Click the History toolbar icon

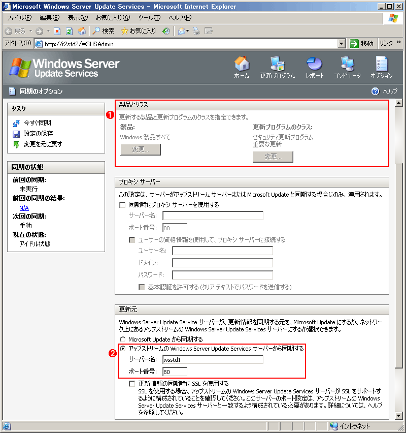tap(166, 31)
